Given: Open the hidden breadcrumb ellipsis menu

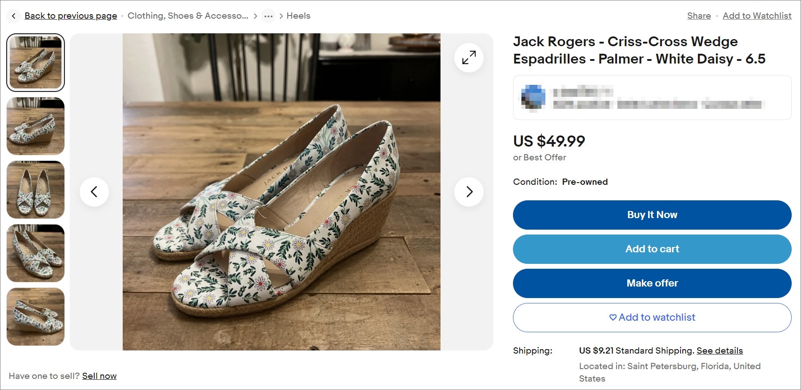Looking at the screenshot, I should (x=268, y=16).
